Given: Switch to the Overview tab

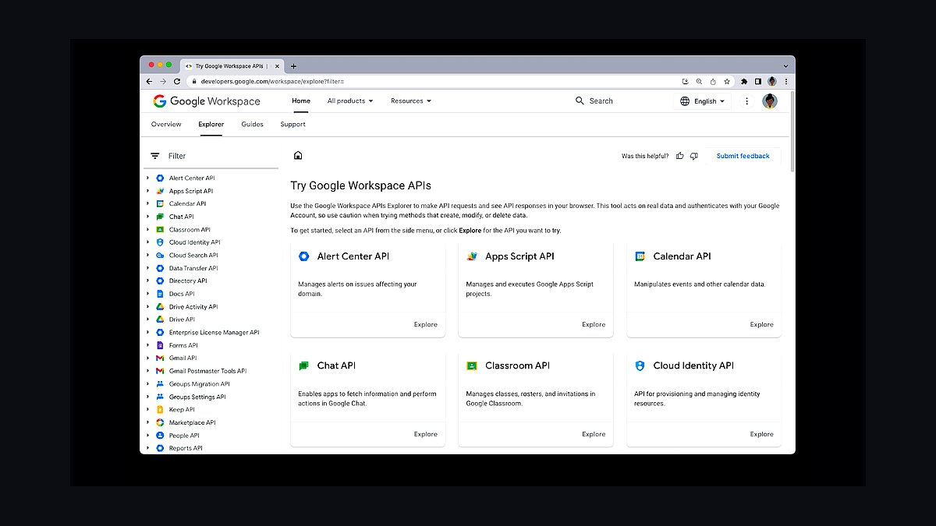Looking at the screenshot, I should click(166, 125).
